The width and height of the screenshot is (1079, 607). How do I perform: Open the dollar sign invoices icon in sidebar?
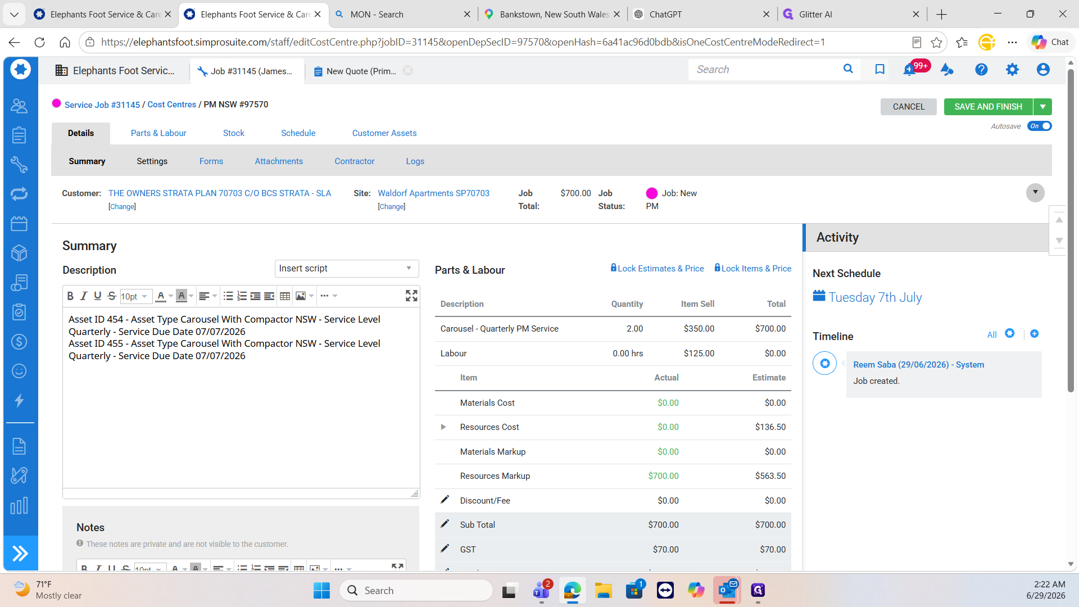(x=19, y=342)
